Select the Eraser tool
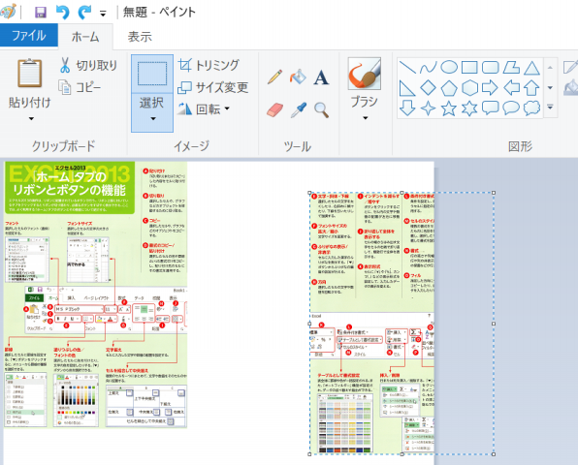The image size is (578, 465). pos(275,110)
